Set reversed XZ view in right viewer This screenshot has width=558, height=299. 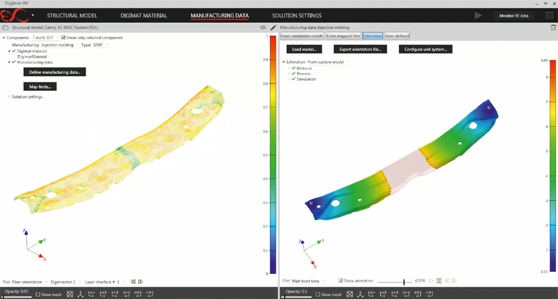coord(418,294)
